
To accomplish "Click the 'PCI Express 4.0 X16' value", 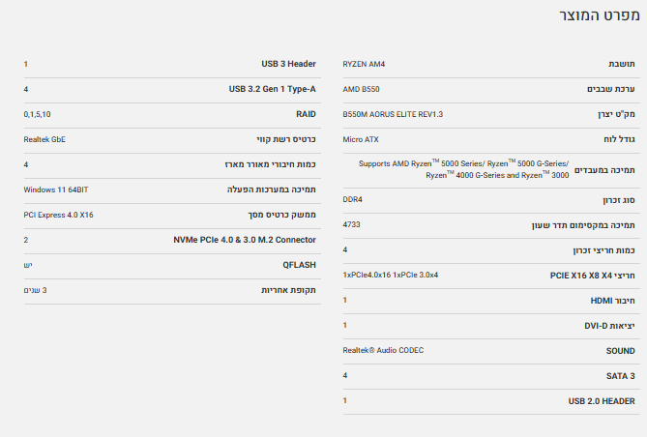I will click(58, 215).
